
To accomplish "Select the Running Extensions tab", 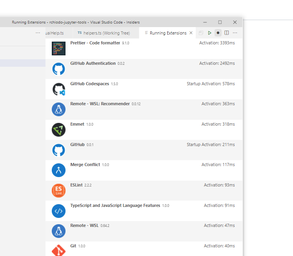I will pos(168,33).
